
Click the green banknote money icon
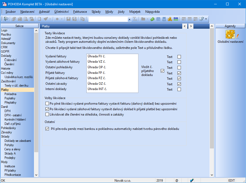pyautogui.click(x=152, y=19)
